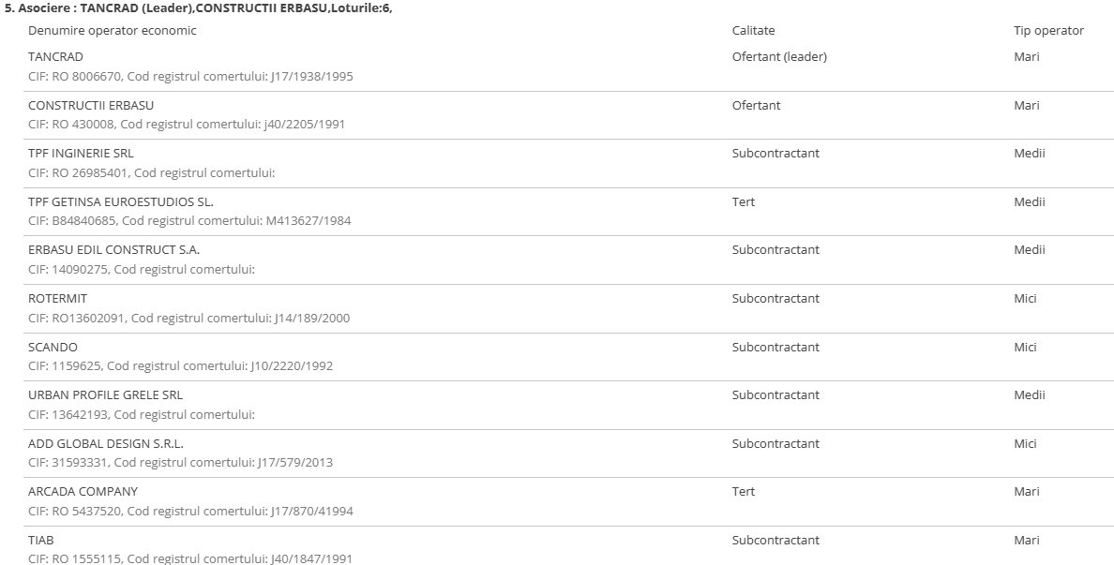Click ERBASU EDIL CONSTRUCT S.A. name
This screenshot has width=1114, height=565.
pos(113,250)
